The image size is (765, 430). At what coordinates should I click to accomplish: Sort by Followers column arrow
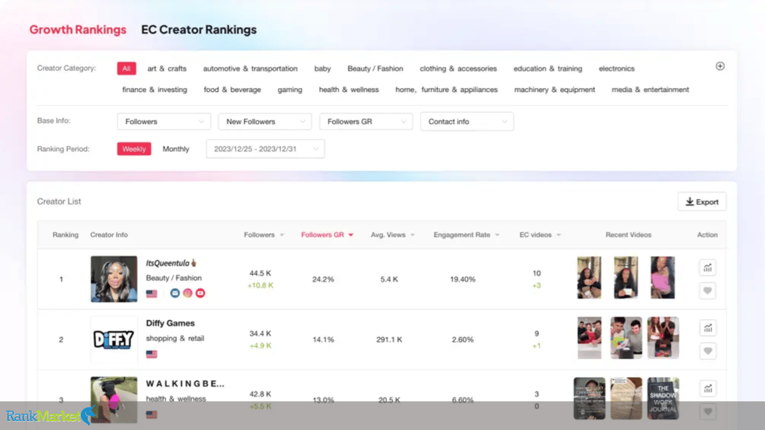tap(282, 235)
